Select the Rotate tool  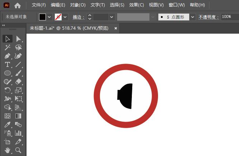pos(8,90)
